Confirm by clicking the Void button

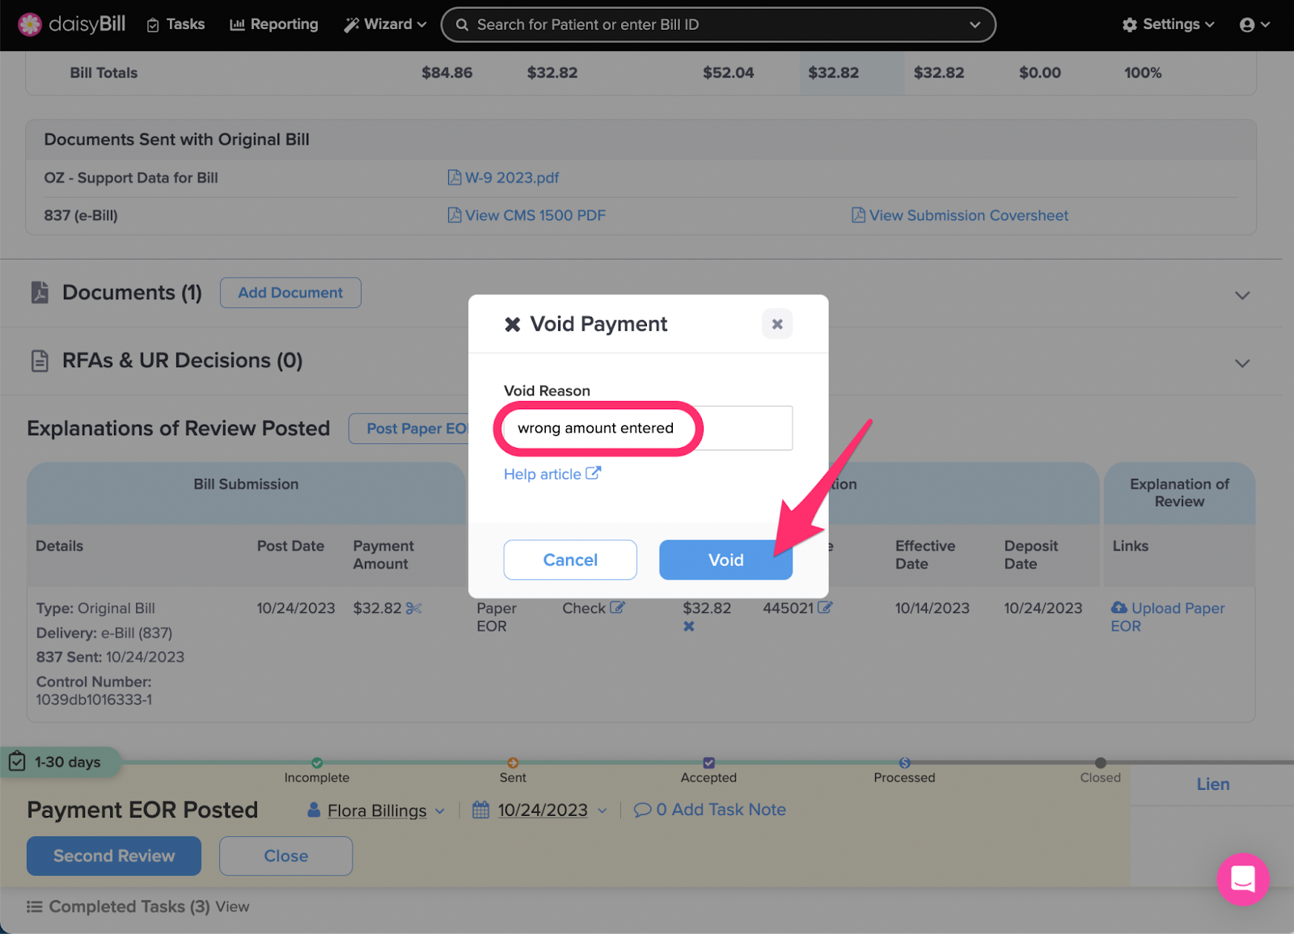click(x=725, y=560)
